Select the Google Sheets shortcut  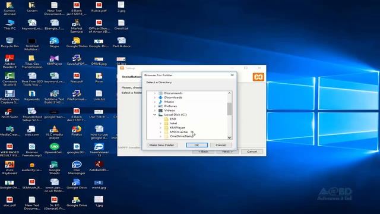tap(54, 168)
